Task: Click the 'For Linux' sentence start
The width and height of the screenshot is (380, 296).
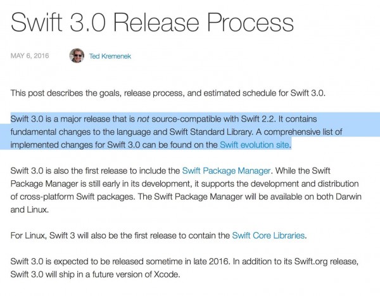Action: [x=28, y=235]
